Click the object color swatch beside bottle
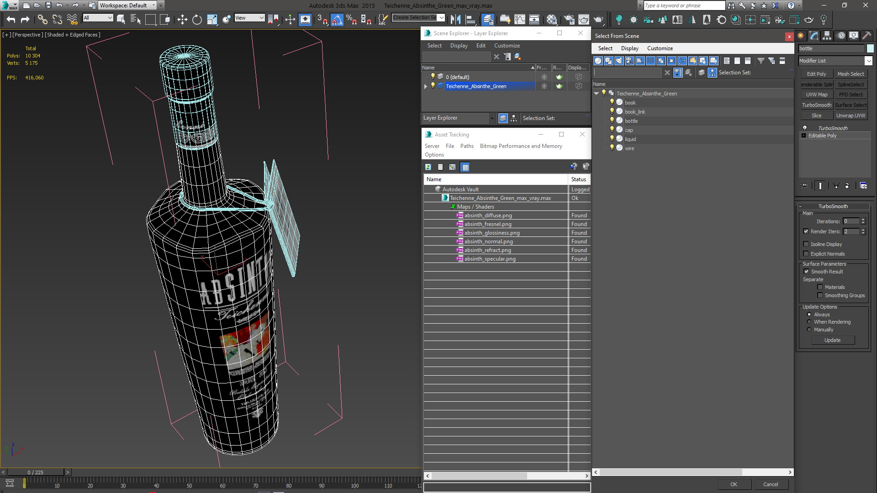Screen dimensions: 877x493 (870, 48)
